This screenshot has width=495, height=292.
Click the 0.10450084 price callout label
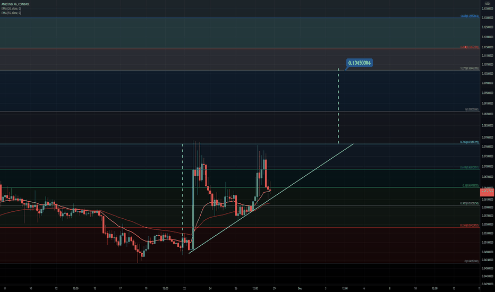click(359, 63)
